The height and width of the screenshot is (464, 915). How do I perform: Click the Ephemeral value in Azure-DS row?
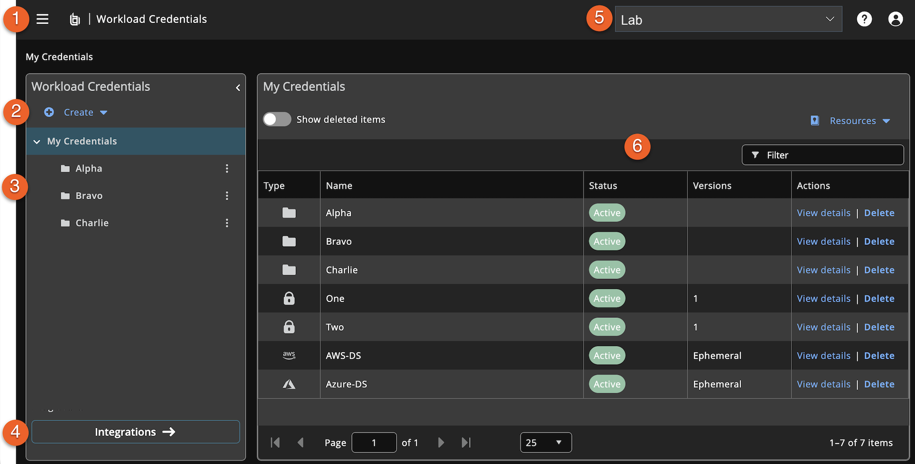(x=717, y=384)
